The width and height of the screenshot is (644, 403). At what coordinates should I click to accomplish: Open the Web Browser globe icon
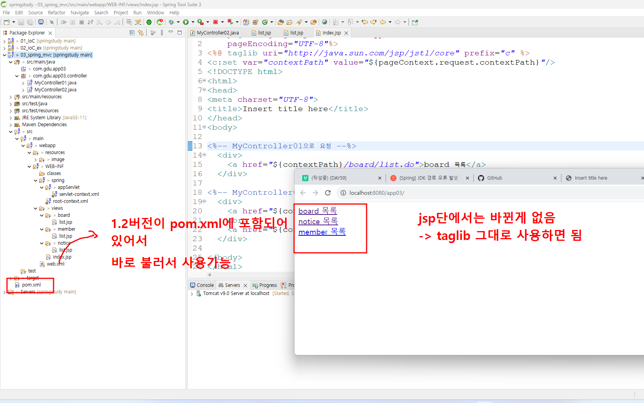click(324, 22)
